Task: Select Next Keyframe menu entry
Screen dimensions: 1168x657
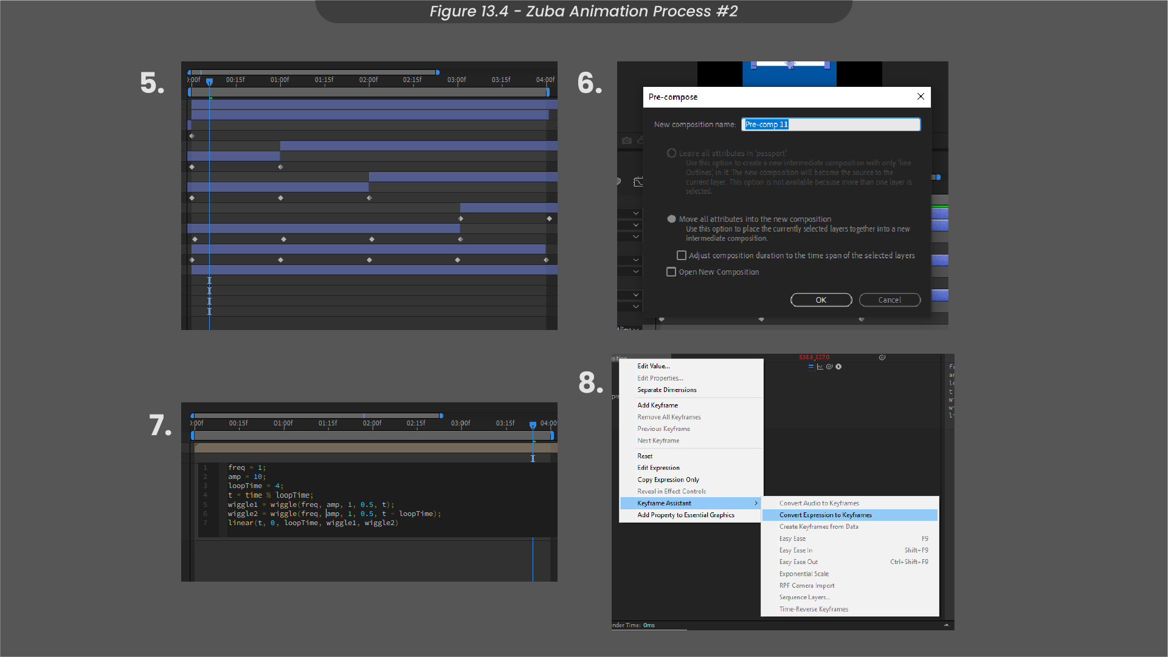Action: [x=658, y=441]
